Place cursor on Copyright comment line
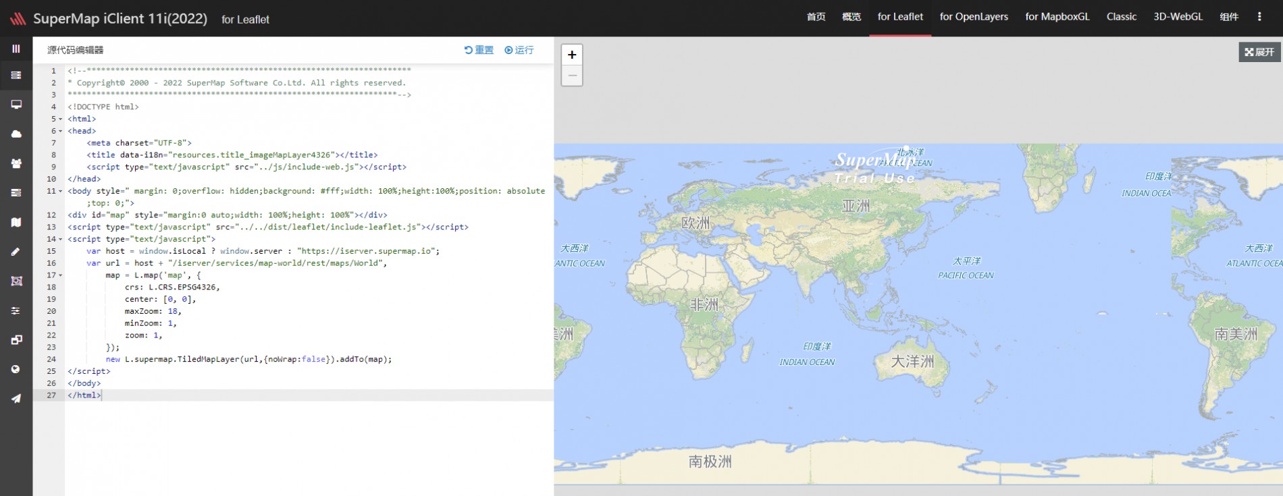The width and height of the screenshot is (1283, 496). tap(237, 82)
